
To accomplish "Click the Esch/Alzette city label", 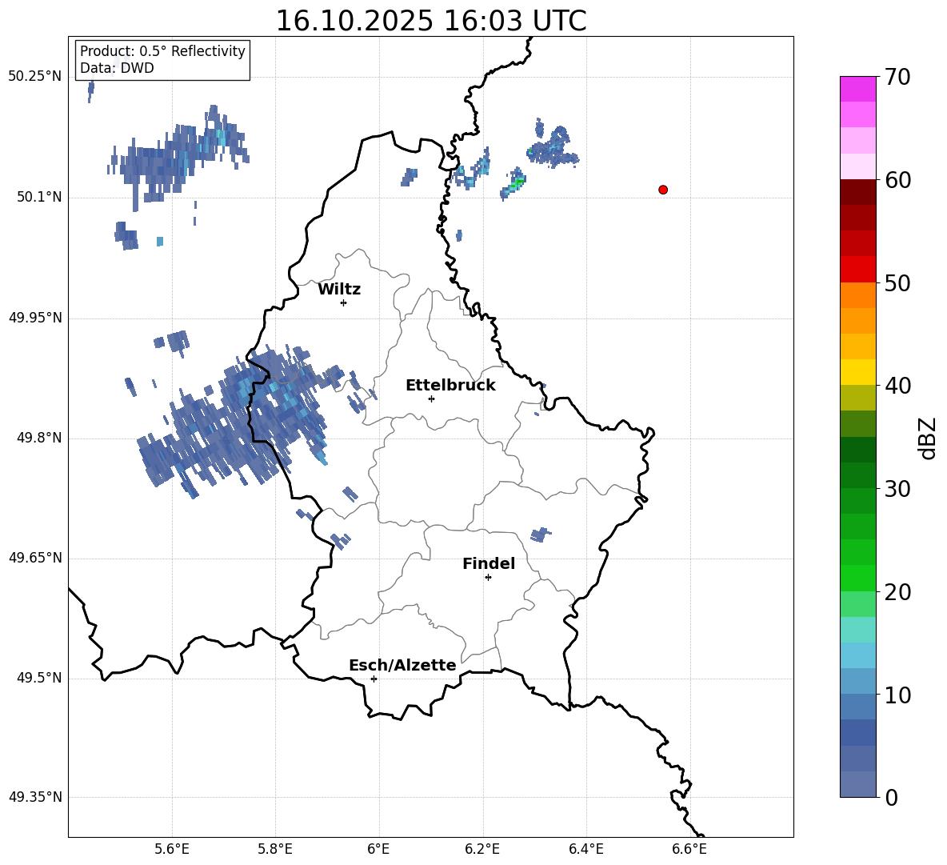I will click(x=402, y=665).
